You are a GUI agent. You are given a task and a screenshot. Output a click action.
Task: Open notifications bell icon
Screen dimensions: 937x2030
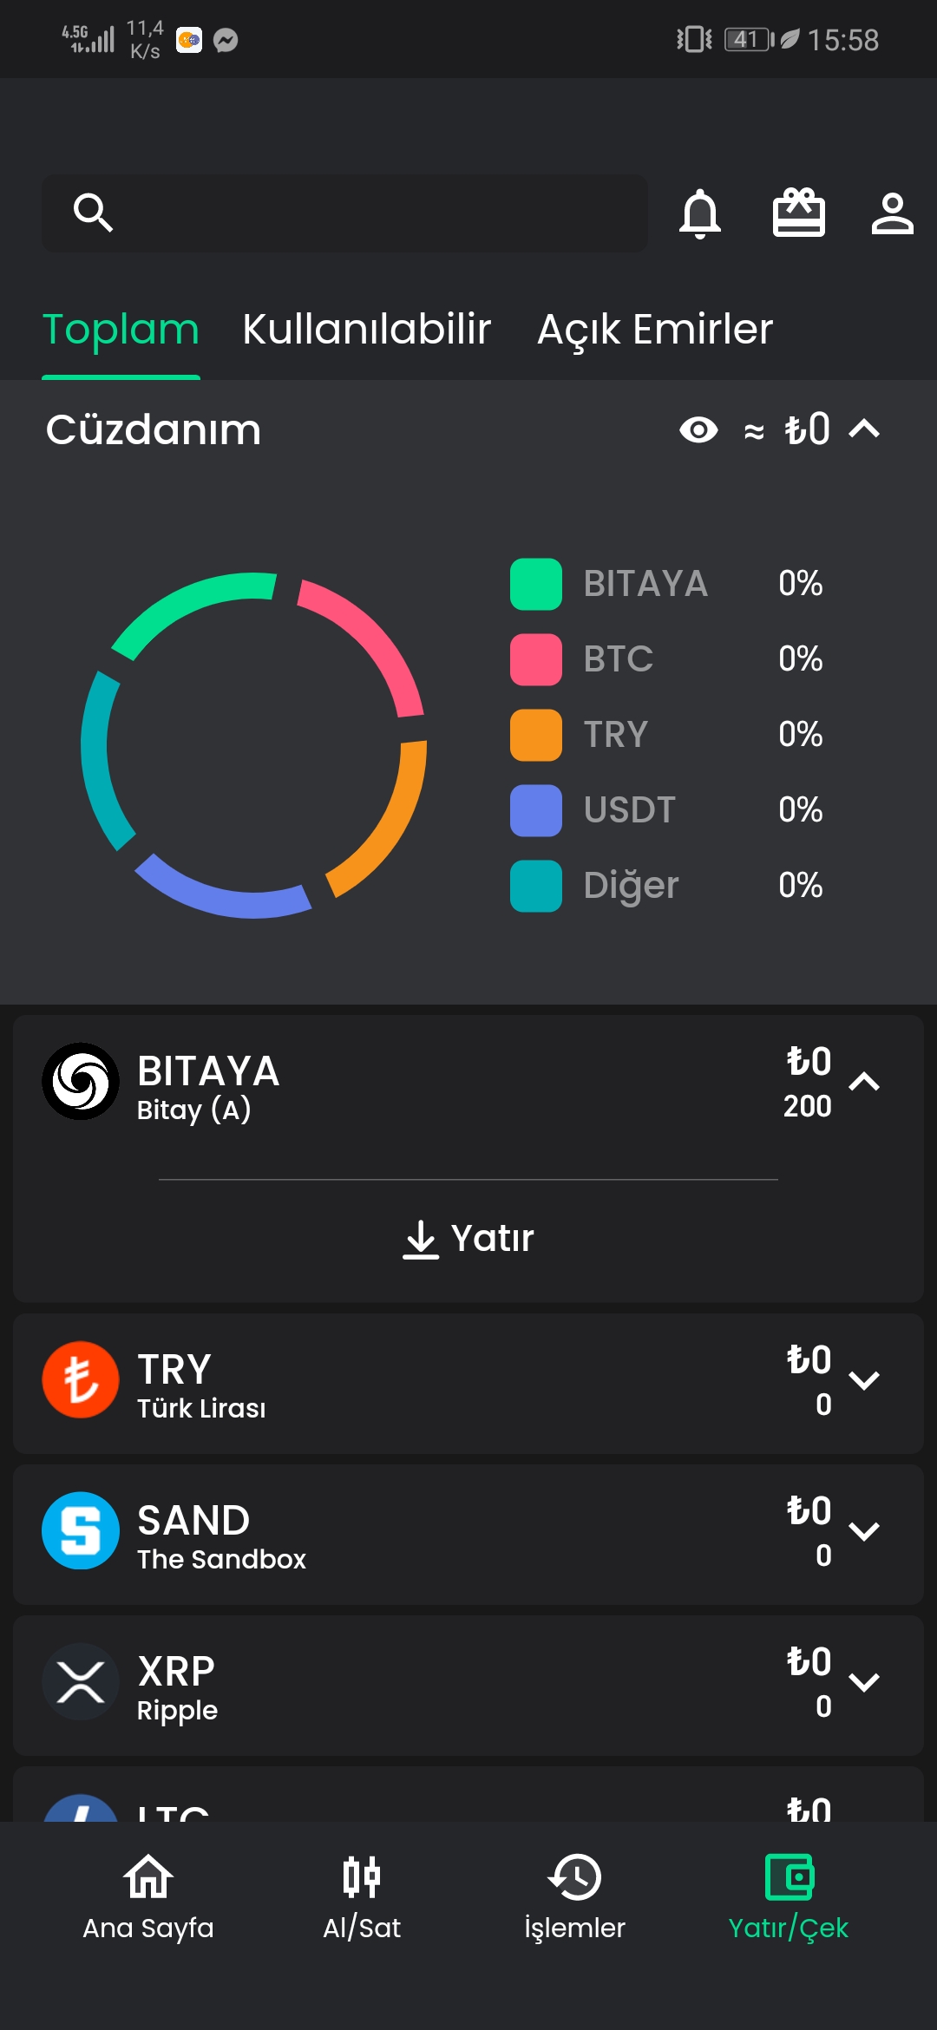point(700,213)
